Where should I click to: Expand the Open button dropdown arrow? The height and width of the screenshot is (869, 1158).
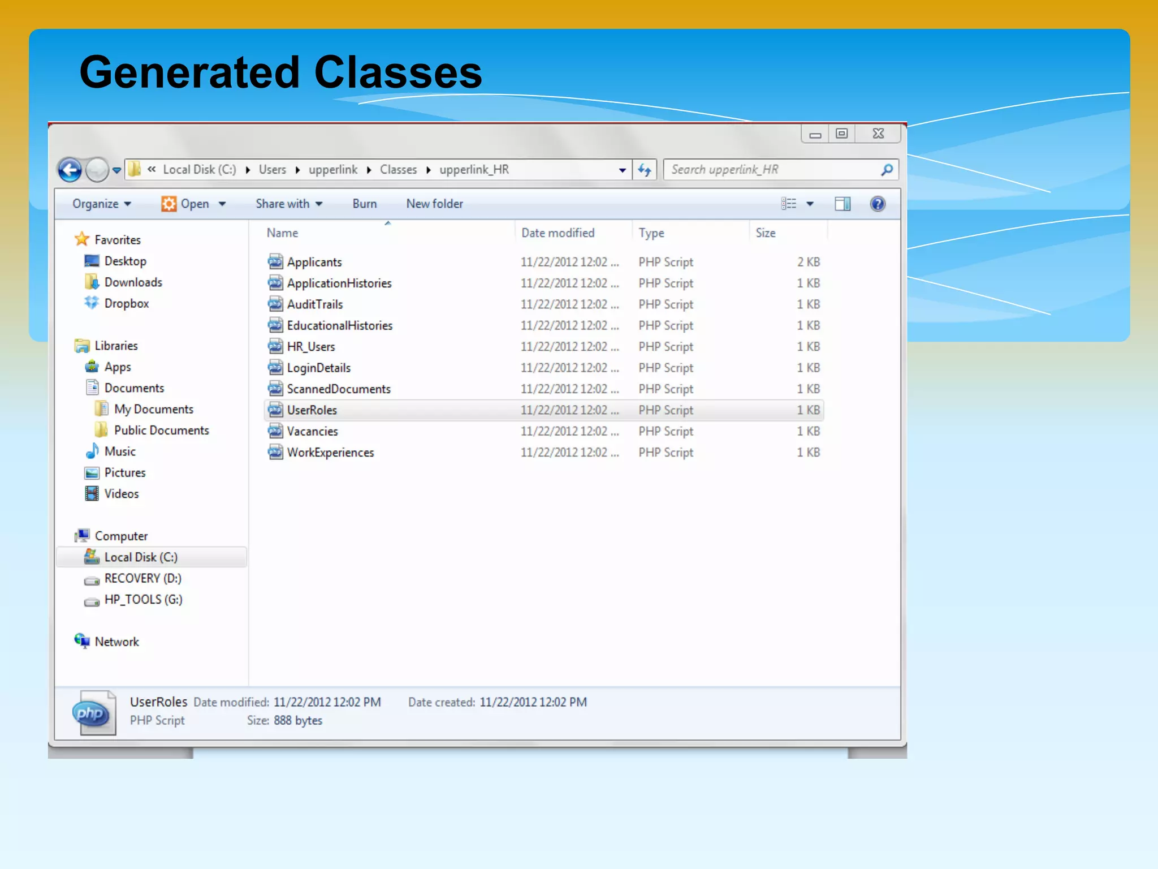tap(222, 204)
